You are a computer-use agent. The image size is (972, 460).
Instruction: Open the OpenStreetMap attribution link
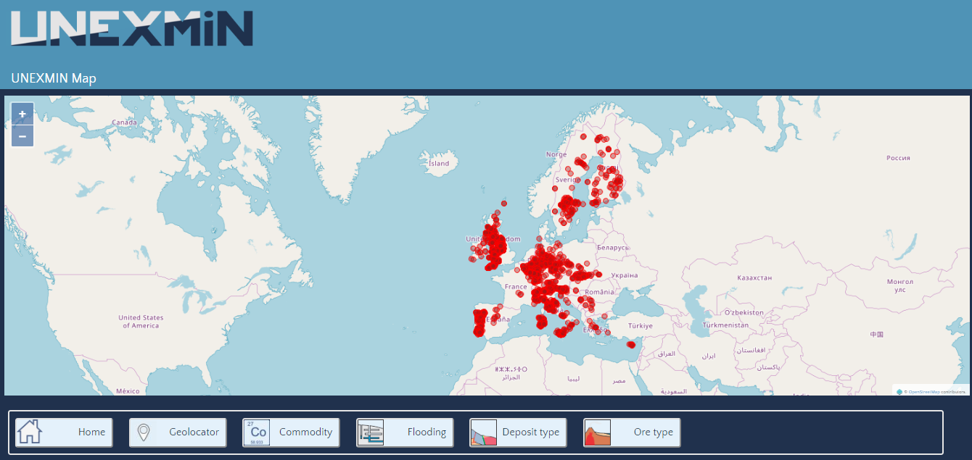click(x=923, y=392)
